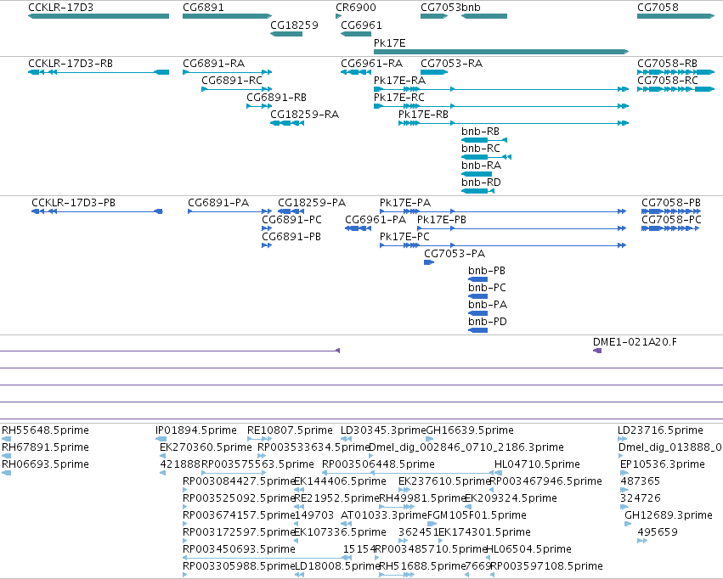The image size is (723, 579).
Task: Click the CG7058-PC protein label
Action: (671, 220)
